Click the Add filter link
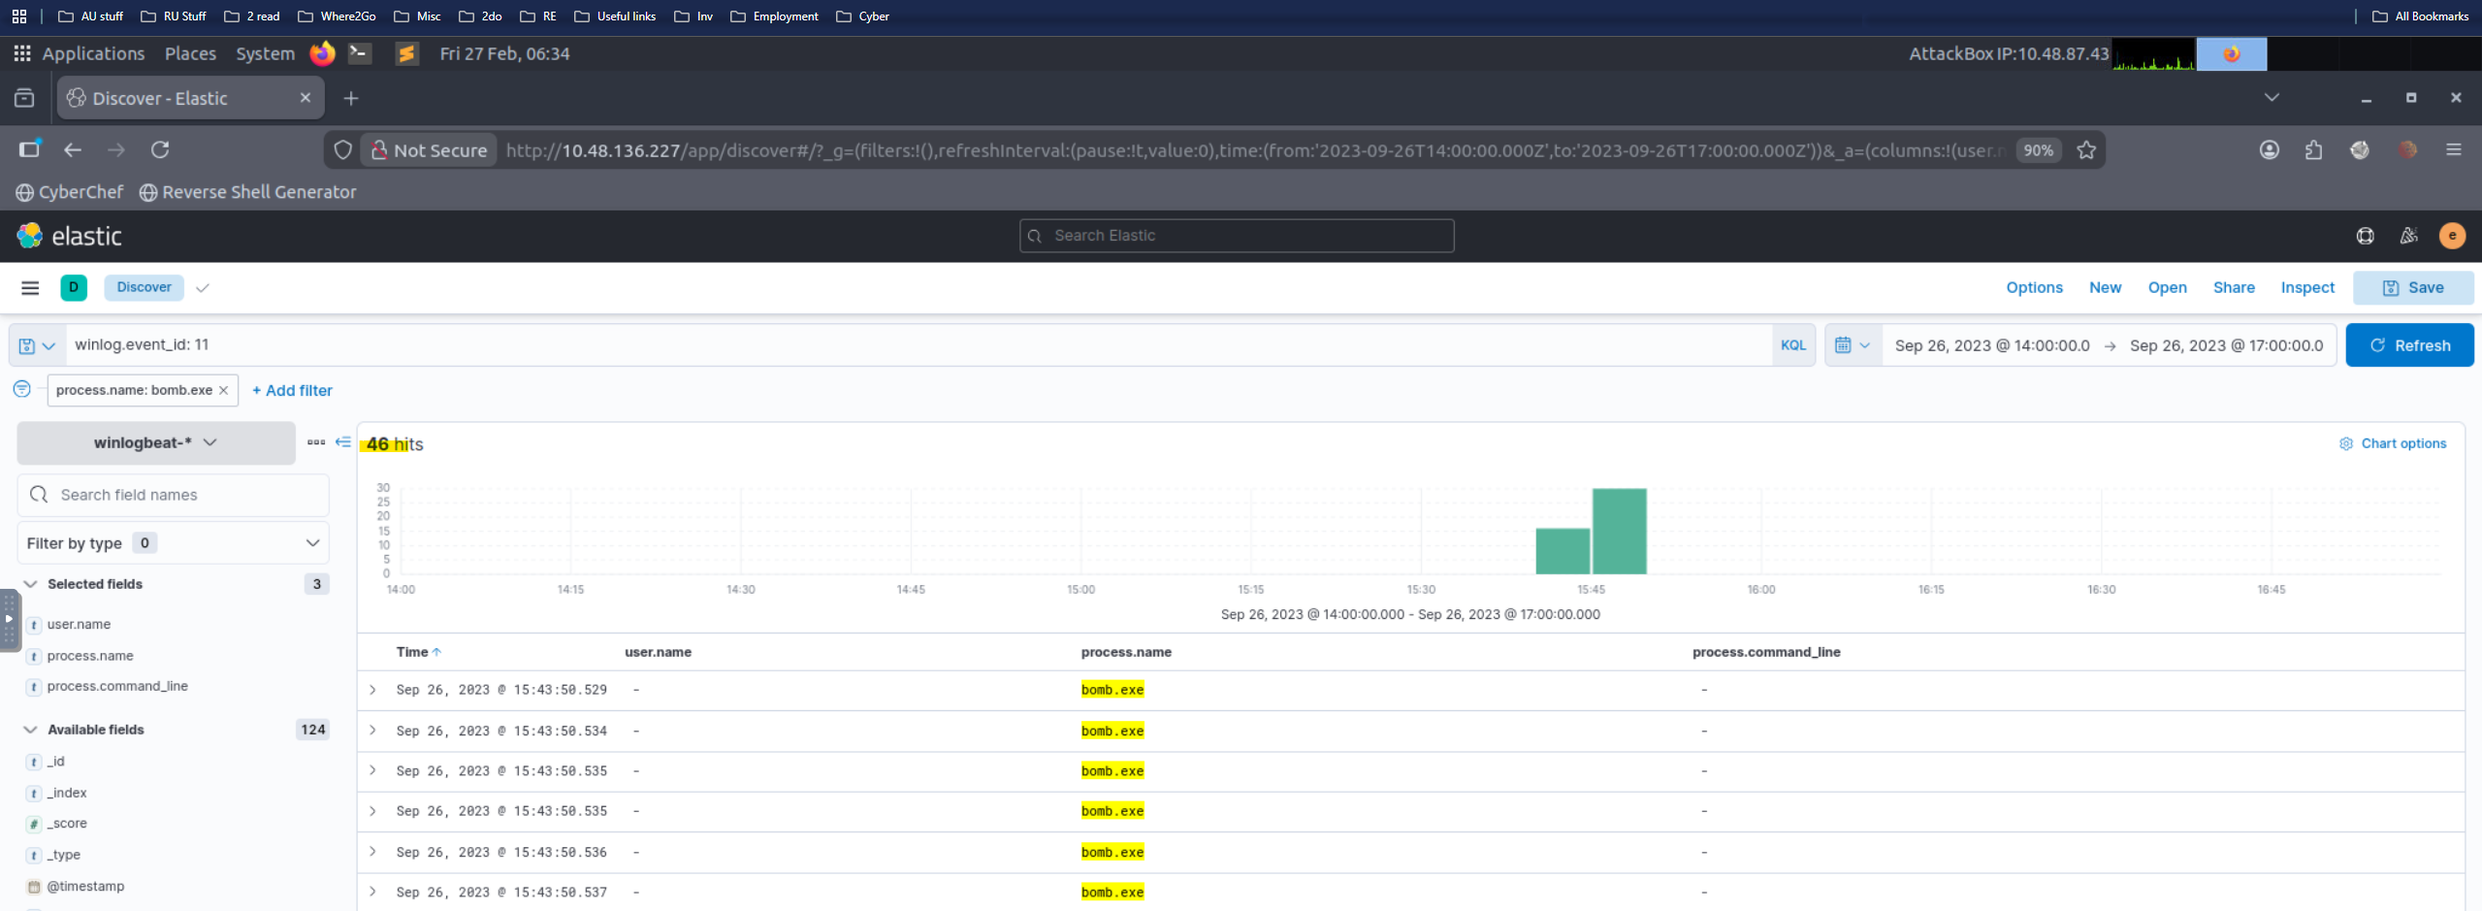This screenshot has height=911, width=2482. 292,390
